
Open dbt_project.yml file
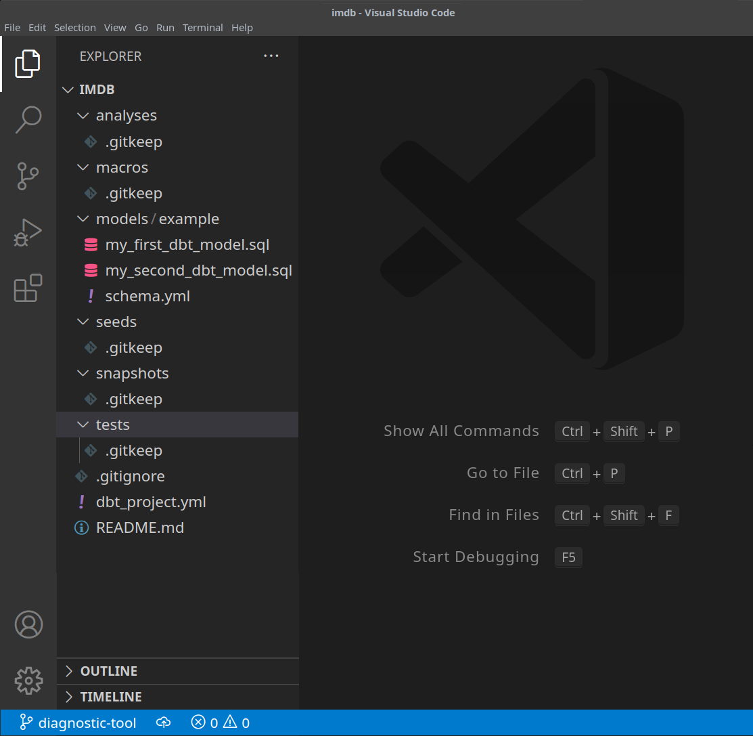[x=151, y=502]
